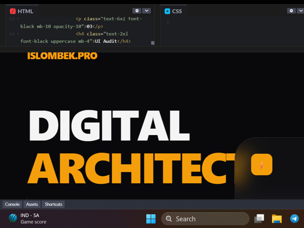Click the taskbar search magnifier icon
This screenshot has width=304, height=228.
click(169, 219)
